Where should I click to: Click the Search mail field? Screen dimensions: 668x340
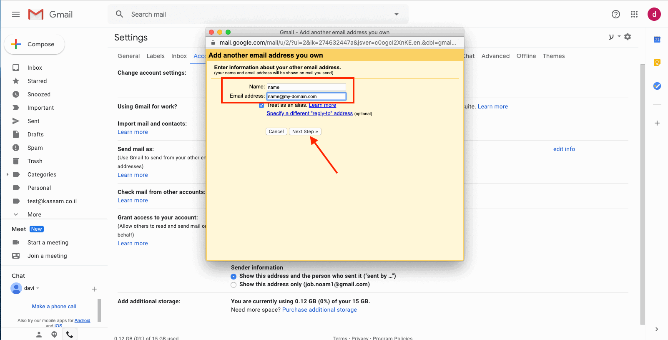[x=259, y=14]
